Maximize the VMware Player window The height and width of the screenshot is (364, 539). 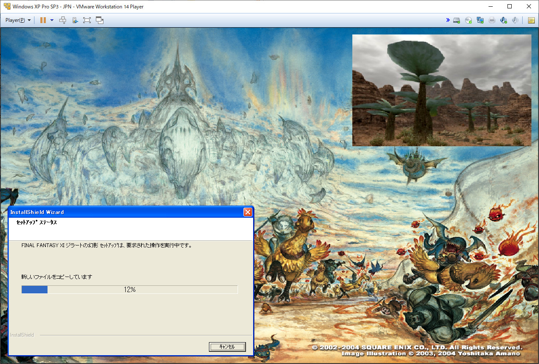click(x=510, y=6)
